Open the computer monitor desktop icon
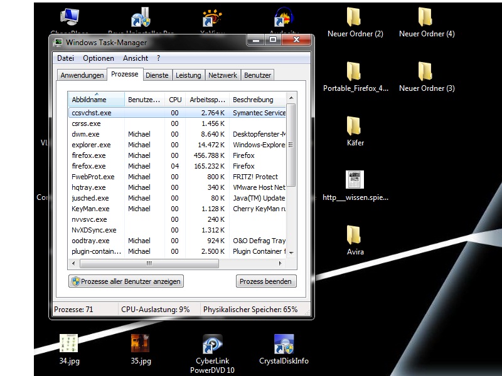Viewport: 502px width, 376px height. (x=70, y=17)
